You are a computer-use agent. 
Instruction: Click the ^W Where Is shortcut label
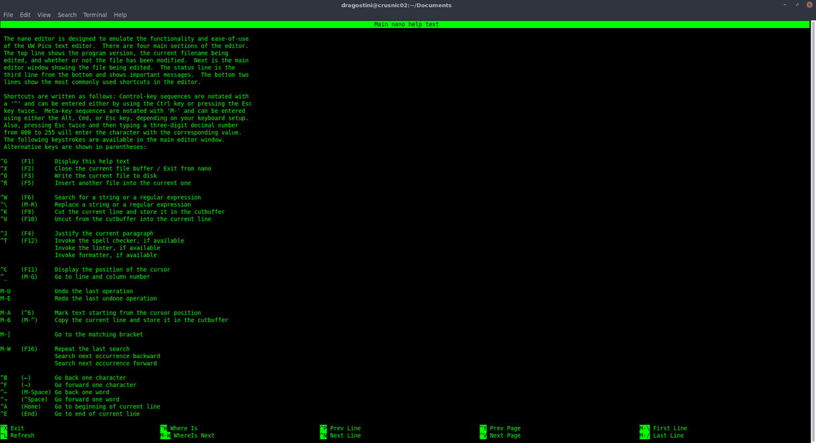click(x=179, y=428)
